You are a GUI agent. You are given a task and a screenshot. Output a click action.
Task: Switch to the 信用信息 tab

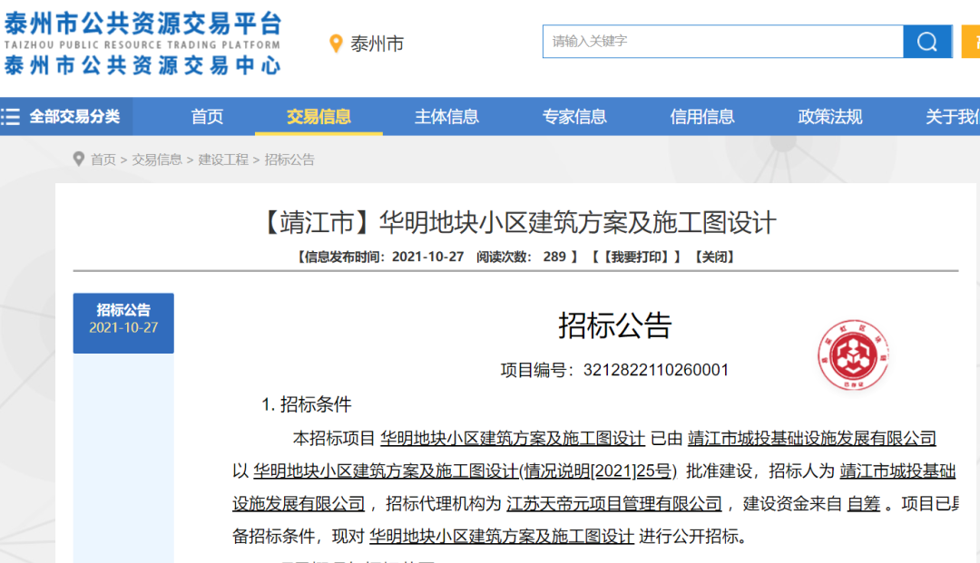(701, 117)
